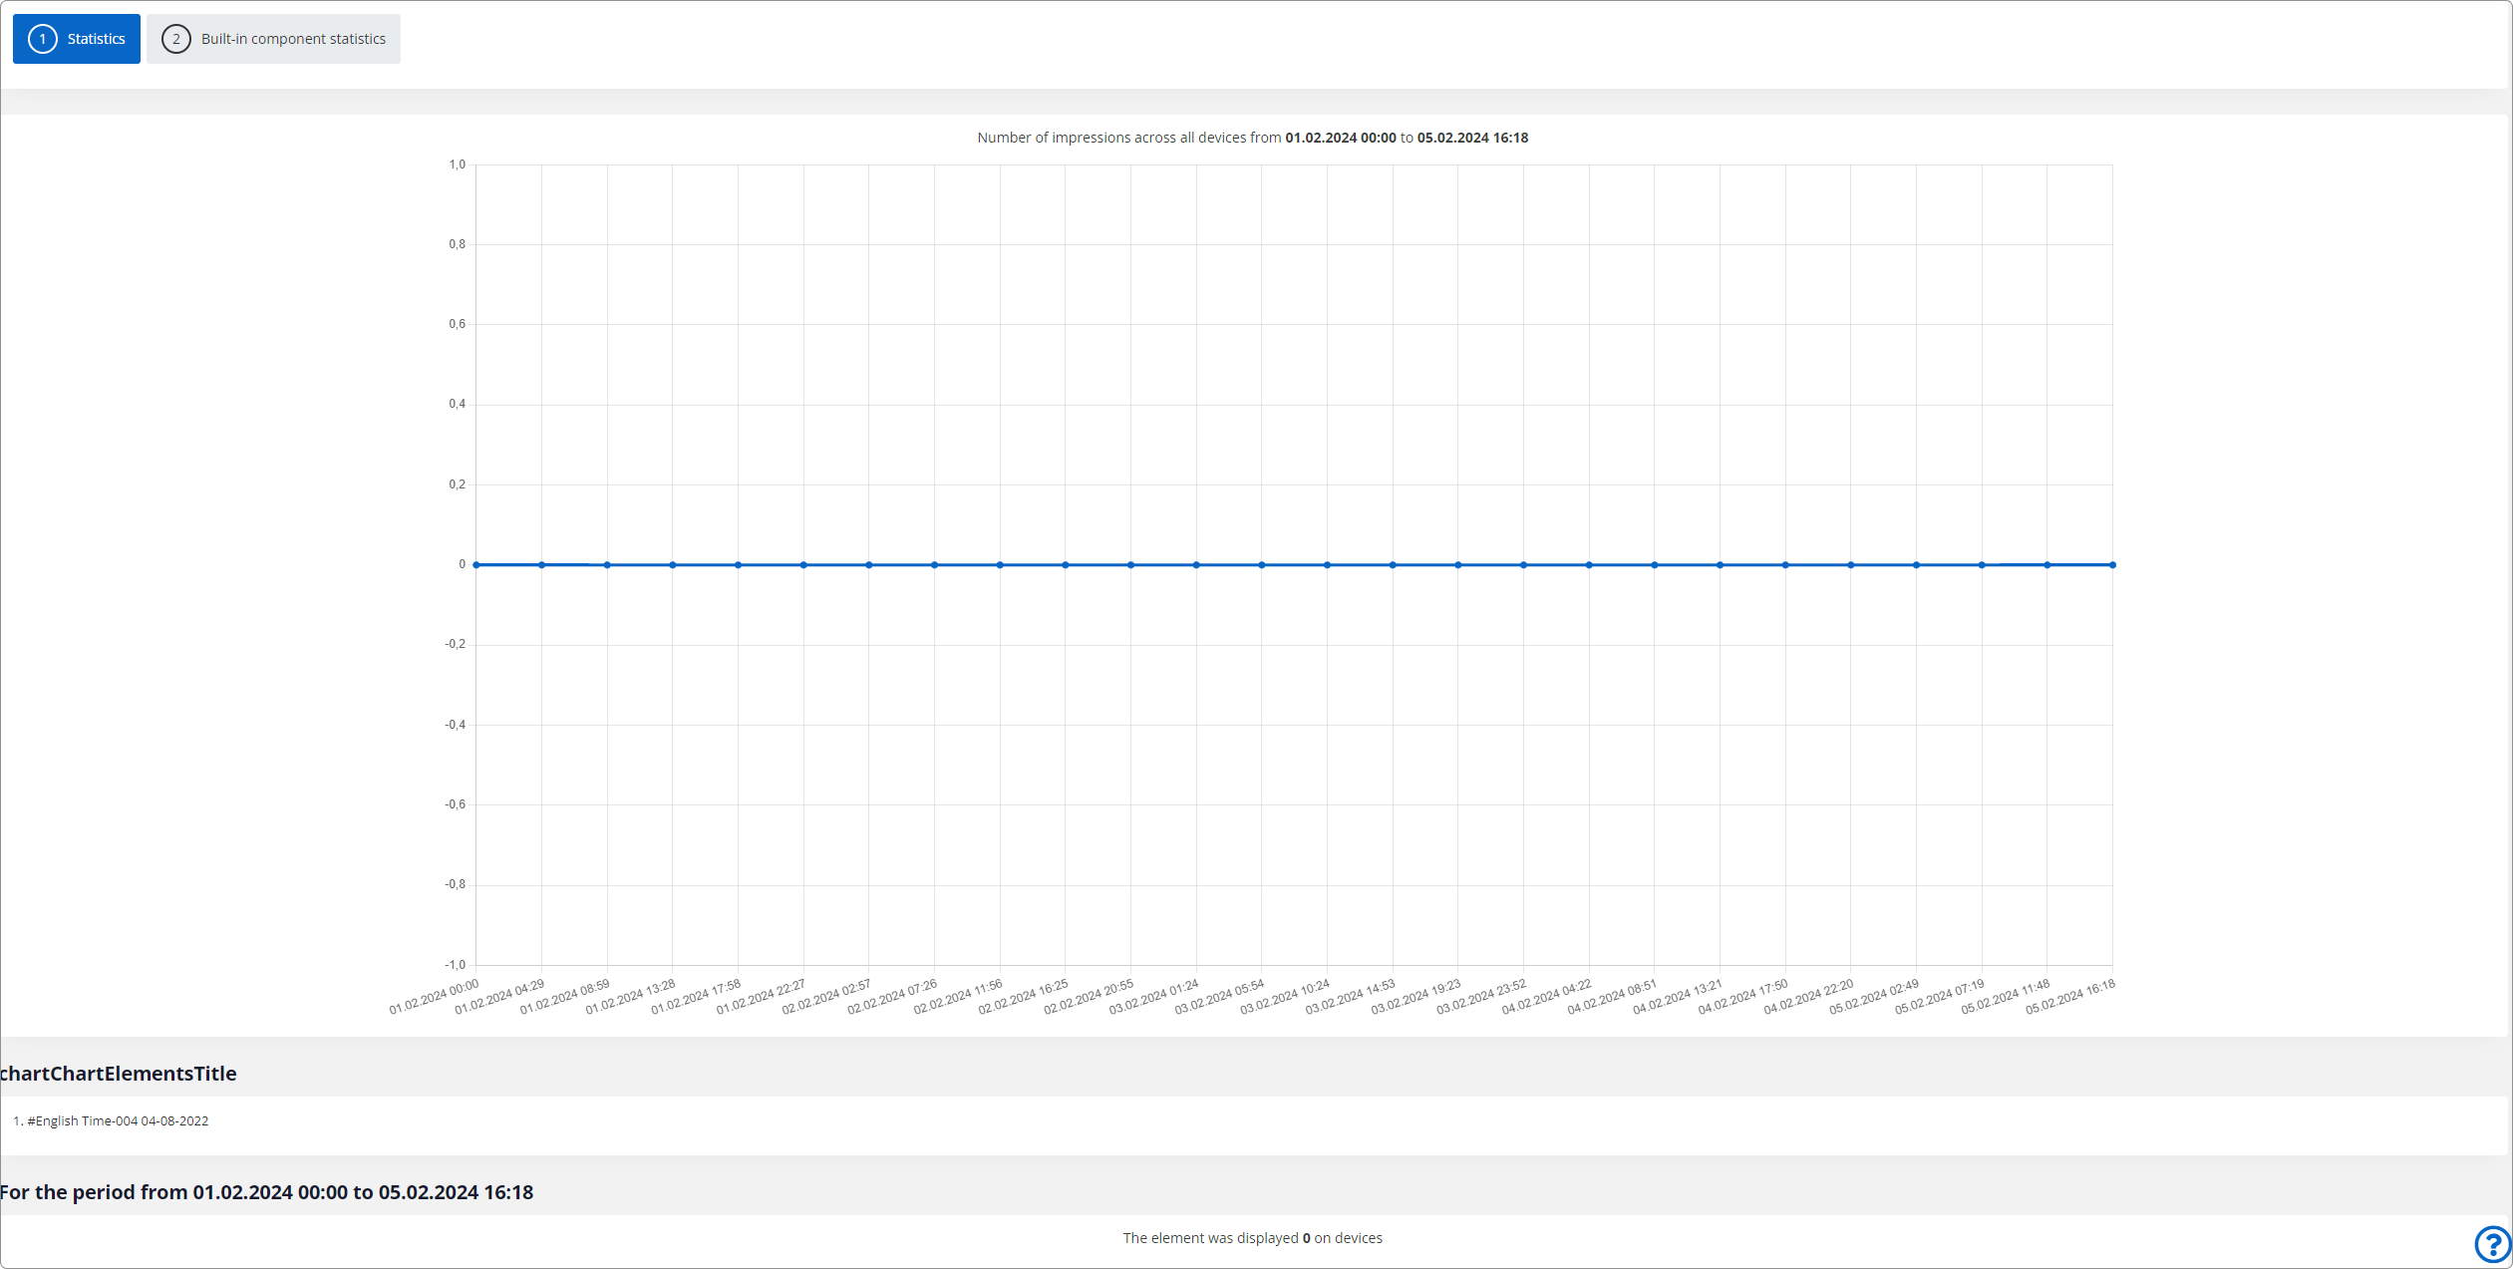Click the last data point near 05.02.2024 16:18
The image size is (2513, 1269).
coord(2111,564)
